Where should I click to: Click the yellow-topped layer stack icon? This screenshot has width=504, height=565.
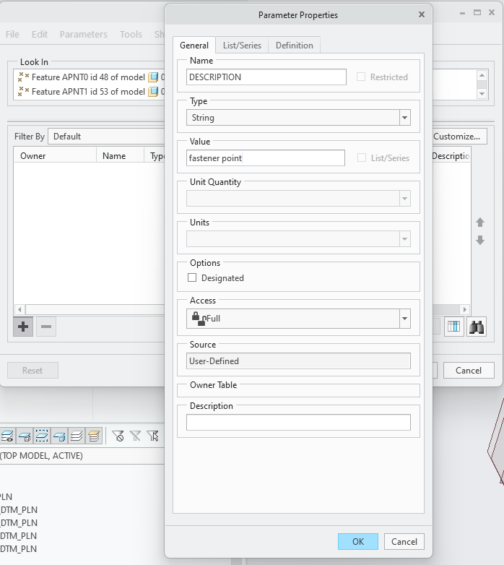(94, 436)
